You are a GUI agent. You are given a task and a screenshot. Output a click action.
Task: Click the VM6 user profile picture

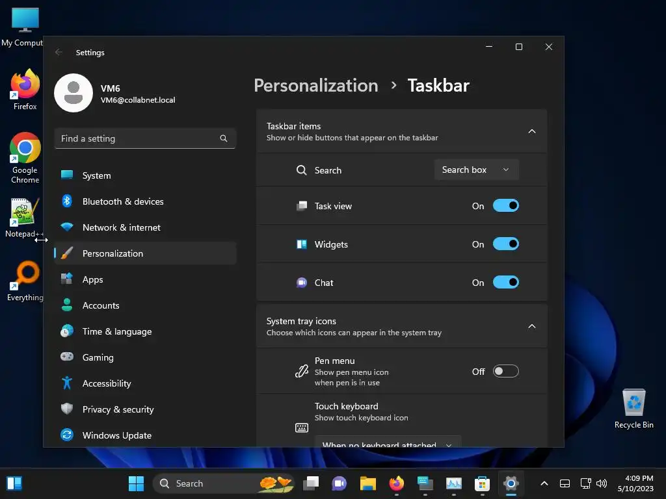pyautogui.click(x=73, y=93)
